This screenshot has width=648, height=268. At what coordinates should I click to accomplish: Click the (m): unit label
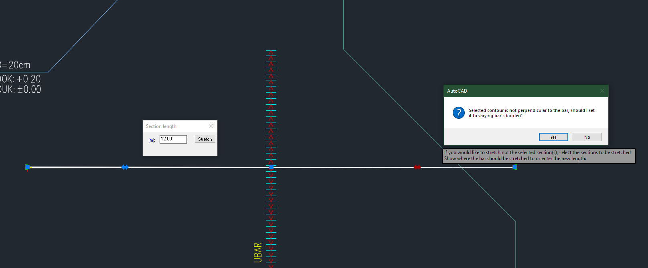pos(152,140)
